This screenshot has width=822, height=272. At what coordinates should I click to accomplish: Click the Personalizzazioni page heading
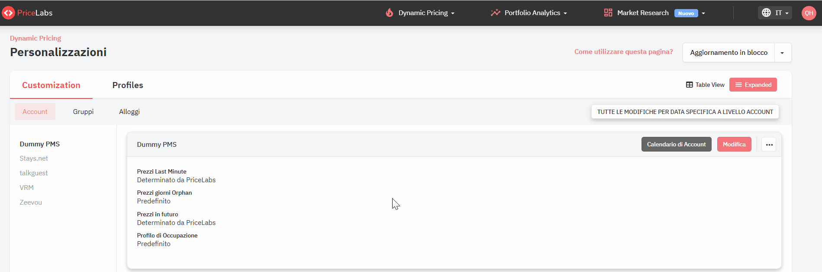point(58,52)
